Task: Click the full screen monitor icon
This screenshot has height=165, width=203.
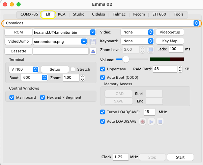Action: (x=151, y=50)
